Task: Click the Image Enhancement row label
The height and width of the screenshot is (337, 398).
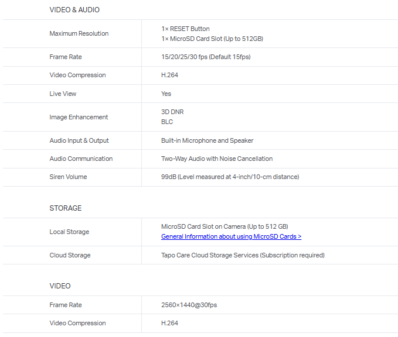Action: tap(79, 117)
